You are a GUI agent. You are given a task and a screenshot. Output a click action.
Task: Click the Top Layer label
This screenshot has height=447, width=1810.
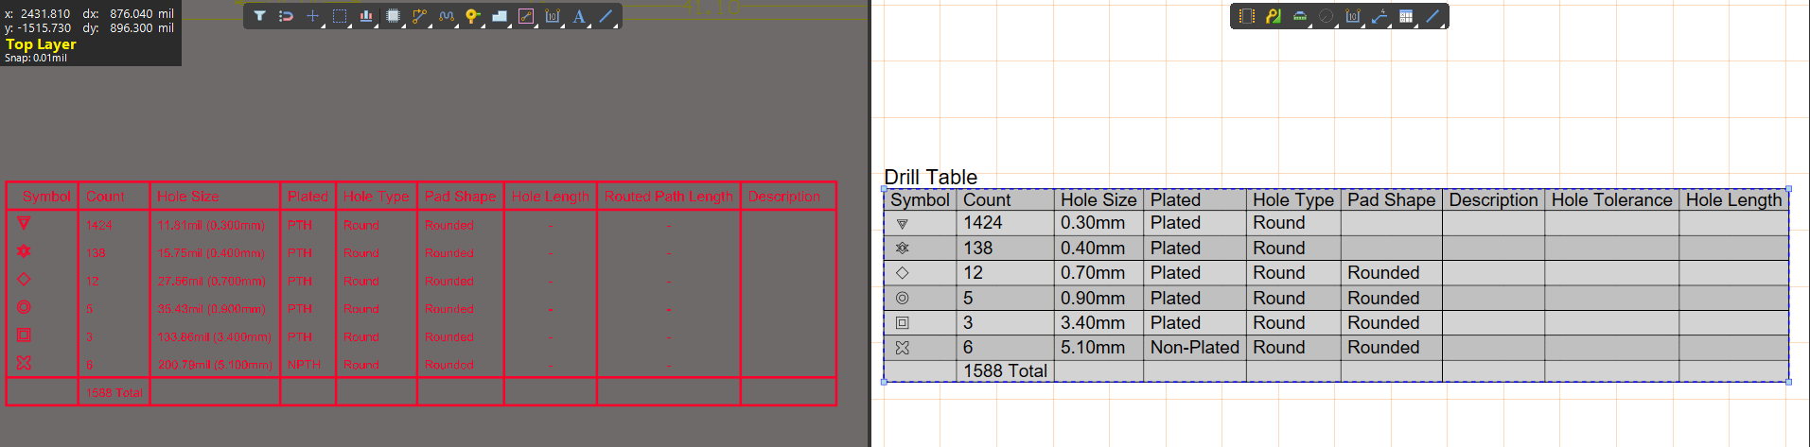(41, 43)
